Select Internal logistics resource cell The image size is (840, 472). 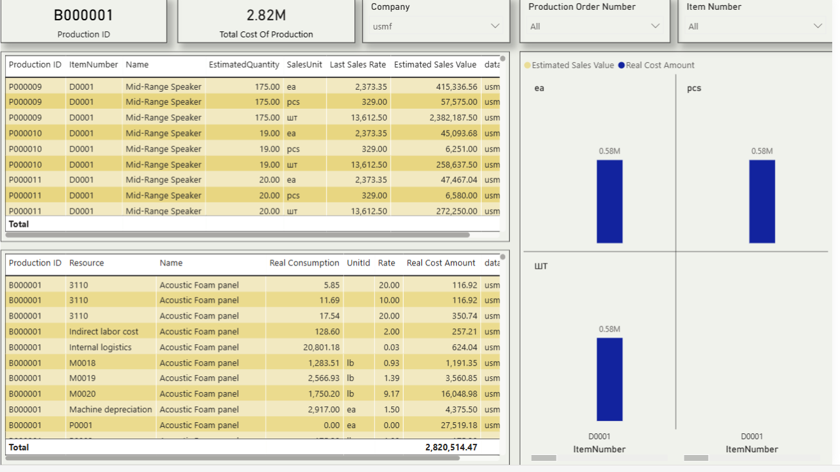pyautogui.click(x=100, y=347)
